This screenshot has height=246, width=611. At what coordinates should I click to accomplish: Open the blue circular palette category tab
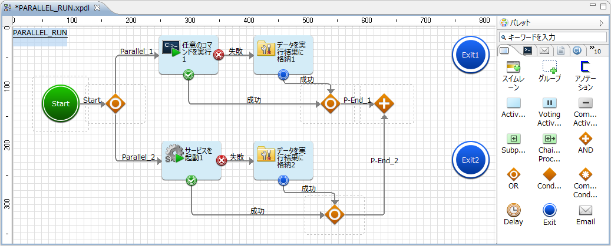pyautogui.click(x=576, y=50)
